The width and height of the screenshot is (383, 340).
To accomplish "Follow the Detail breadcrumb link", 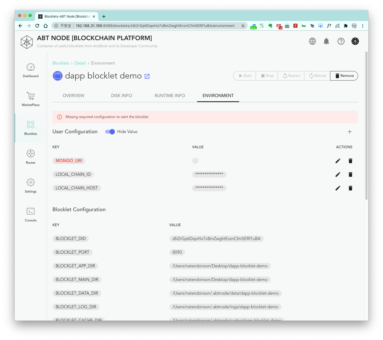I will tap(80, 63).
